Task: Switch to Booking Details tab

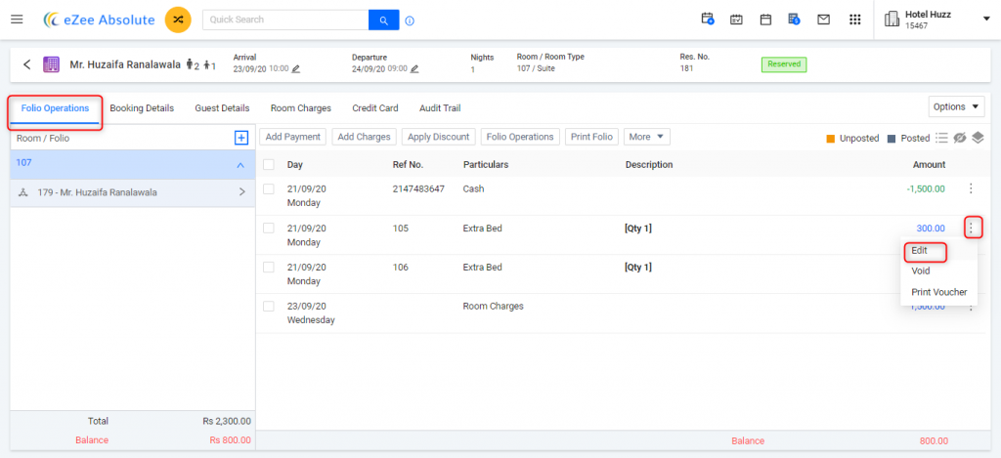Action: point(142,108)
